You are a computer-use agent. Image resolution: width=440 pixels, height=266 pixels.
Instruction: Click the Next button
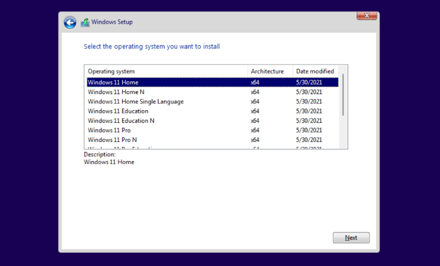coord(351,238)
